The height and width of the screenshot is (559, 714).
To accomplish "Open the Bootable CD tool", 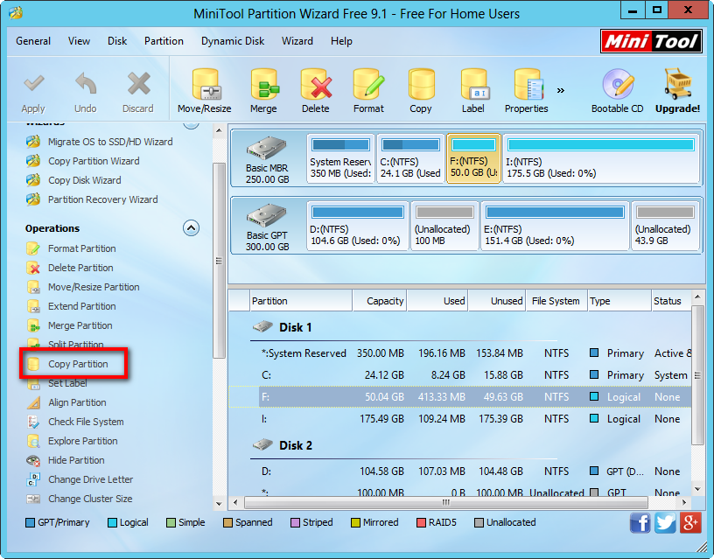I will coord(618,91).
